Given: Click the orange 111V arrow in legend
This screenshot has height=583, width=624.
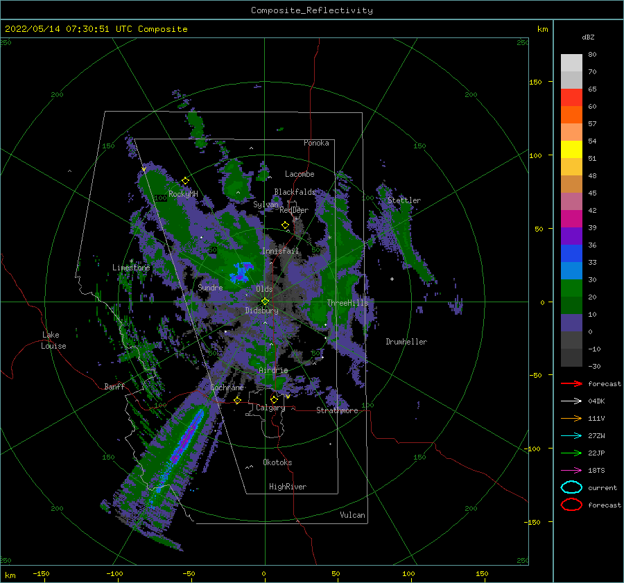Looking at the screenshot, I should 571,418.
